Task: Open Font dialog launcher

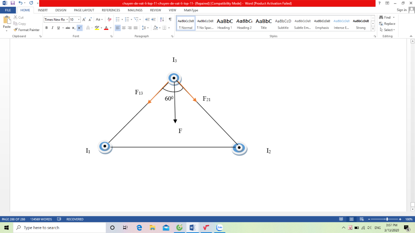Action: pyautogui.click(x=111, y=36)
